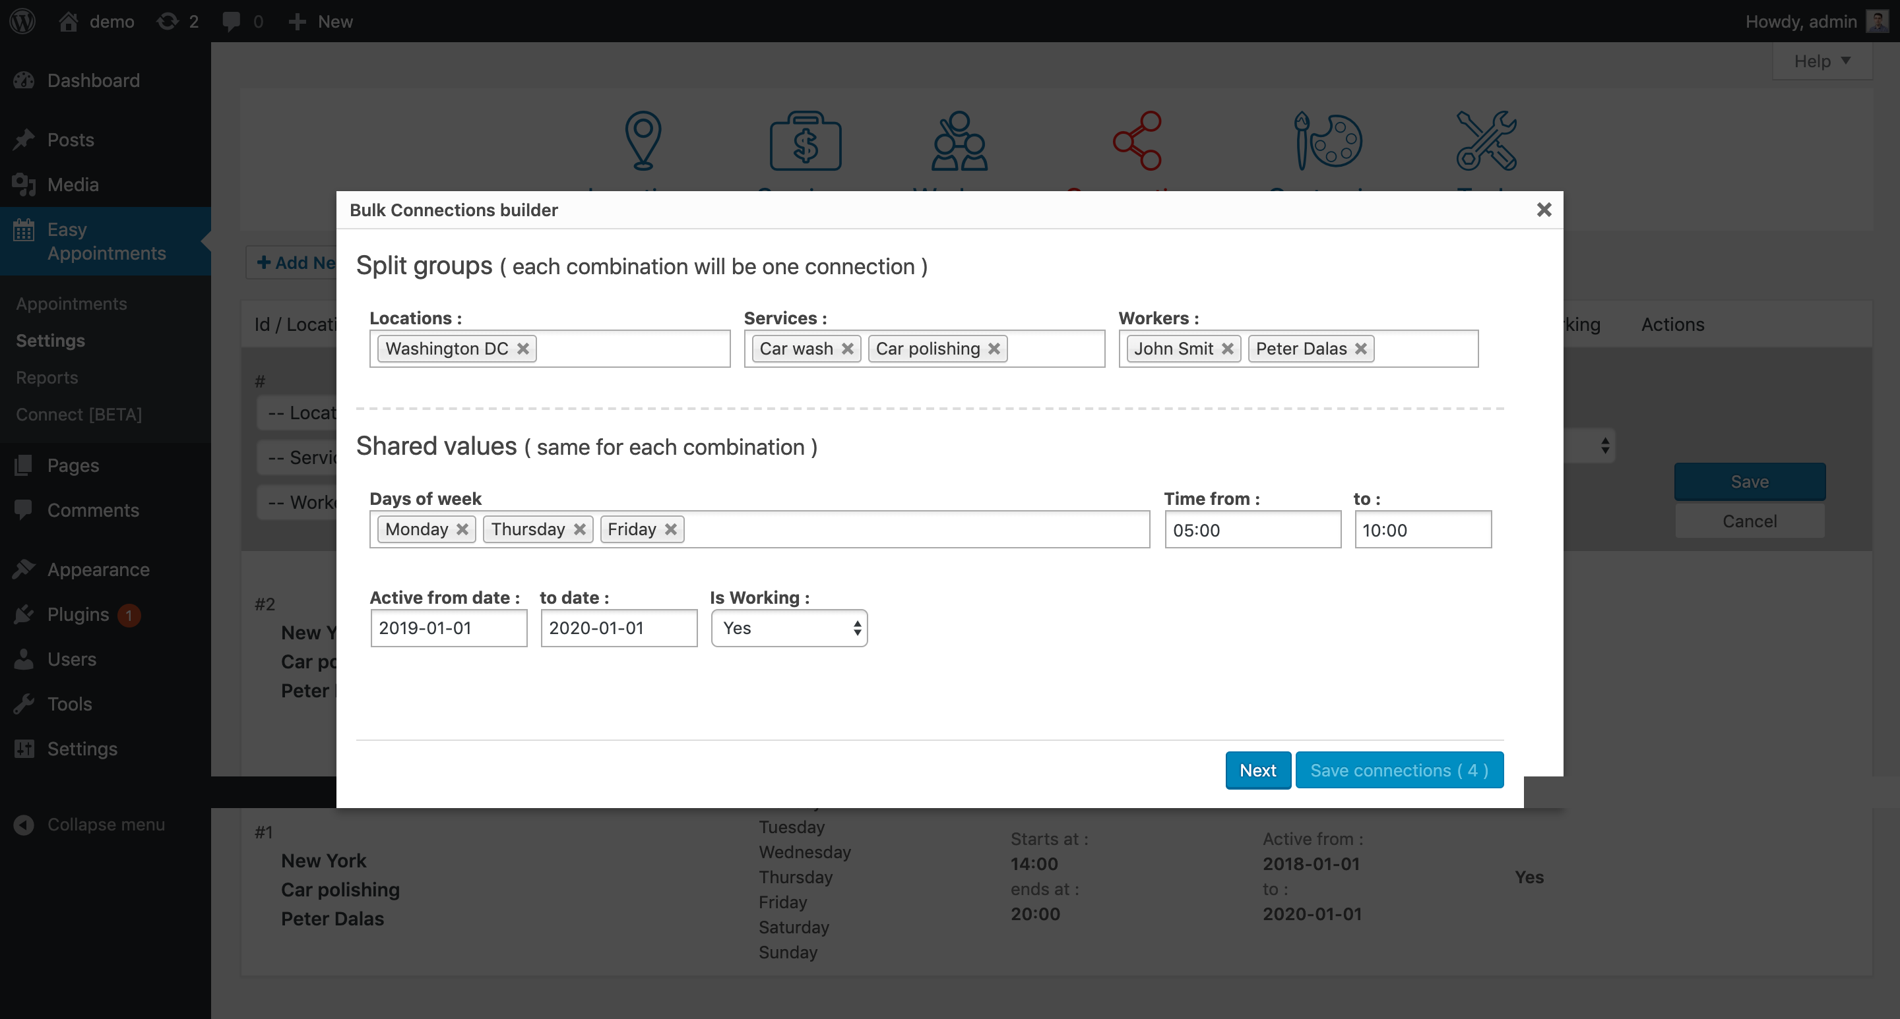Click the Next button
The height and width of the screenshot is (1019, 1900).
1258,771
